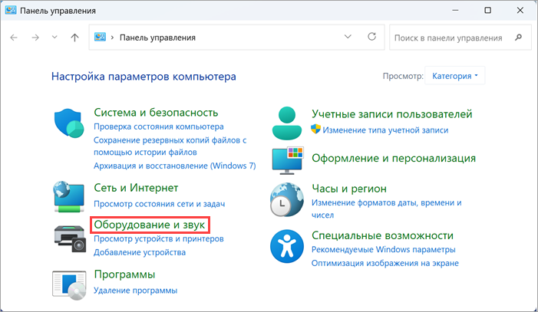Click the Control Panel title bar icon
538x312 pixels.
click(11, 10)
